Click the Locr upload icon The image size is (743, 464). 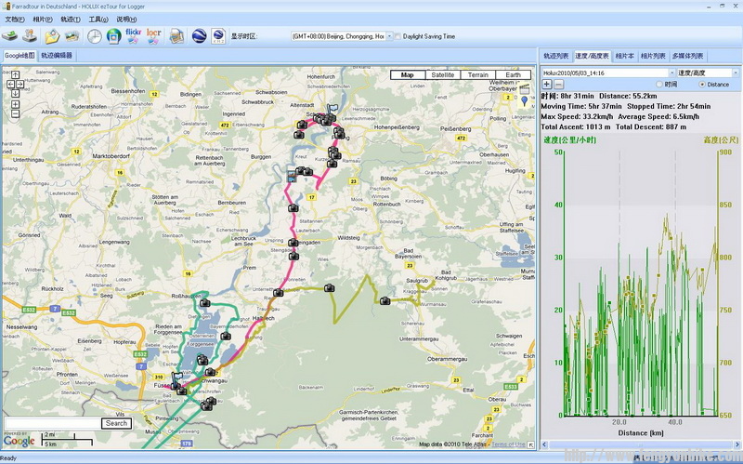[x=154, y=36]
